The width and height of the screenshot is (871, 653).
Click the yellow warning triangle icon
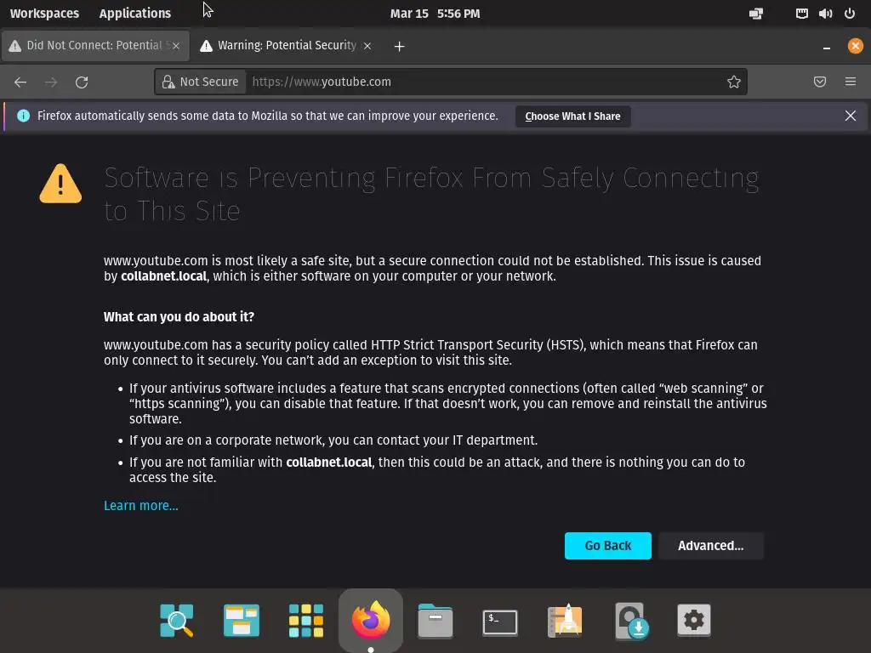60,184
